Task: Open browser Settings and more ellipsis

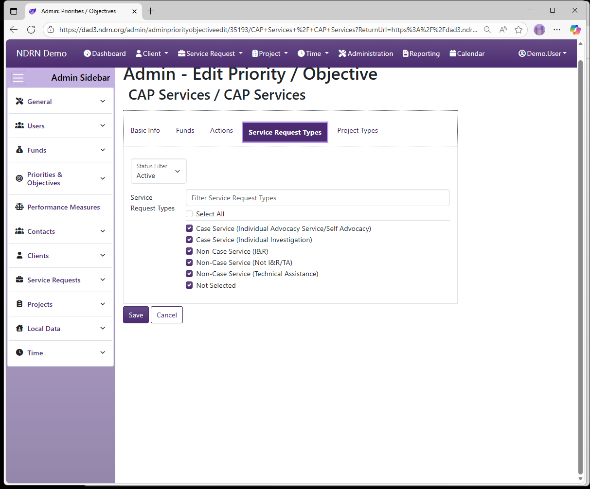Action: click(x=557, y=30)
